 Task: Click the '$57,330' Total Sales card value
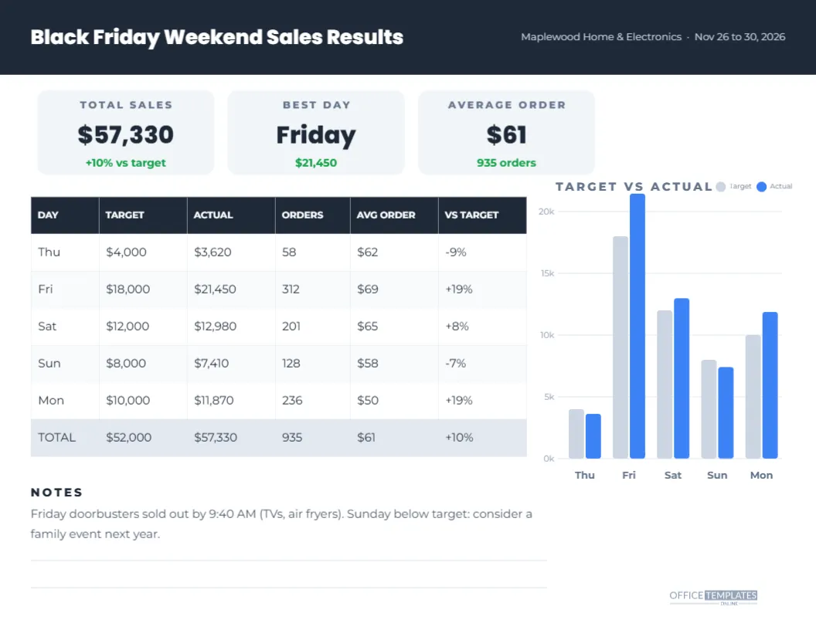(125, 134)
